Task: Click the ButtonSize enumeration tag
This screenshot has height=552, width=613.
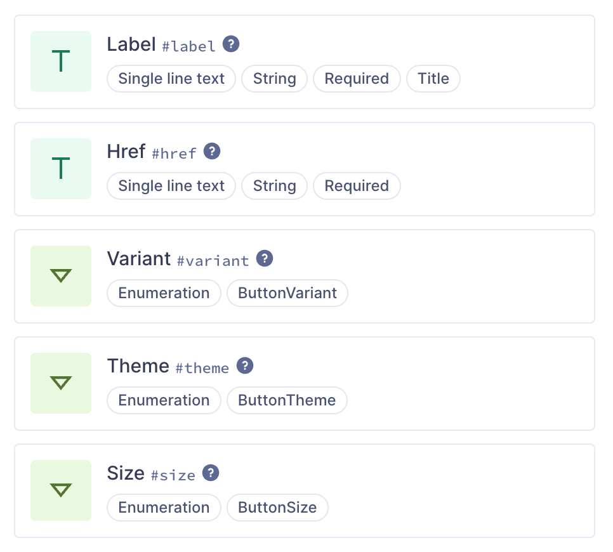Action: [277, 508]
